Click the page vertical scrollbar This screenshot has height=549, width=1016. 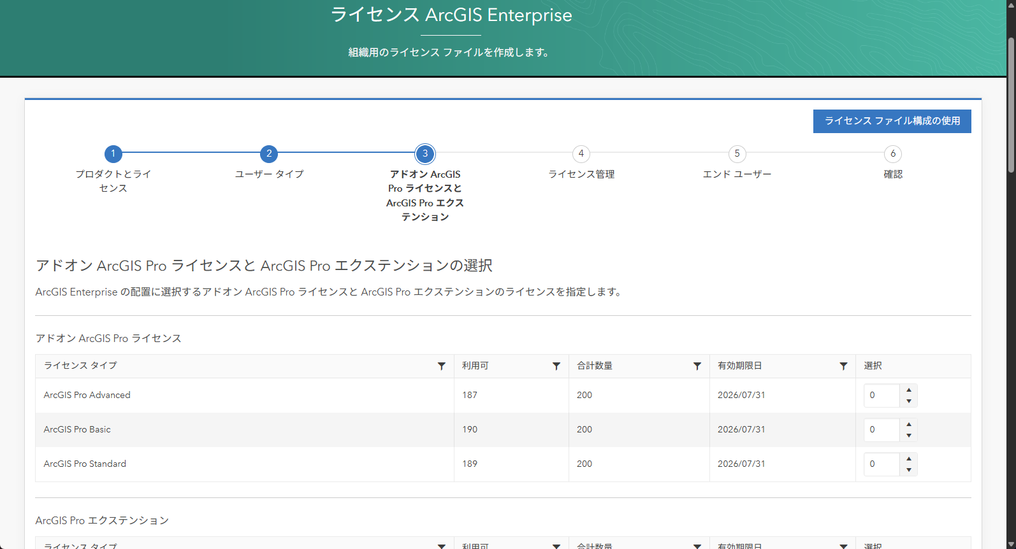click(1011, 105)
